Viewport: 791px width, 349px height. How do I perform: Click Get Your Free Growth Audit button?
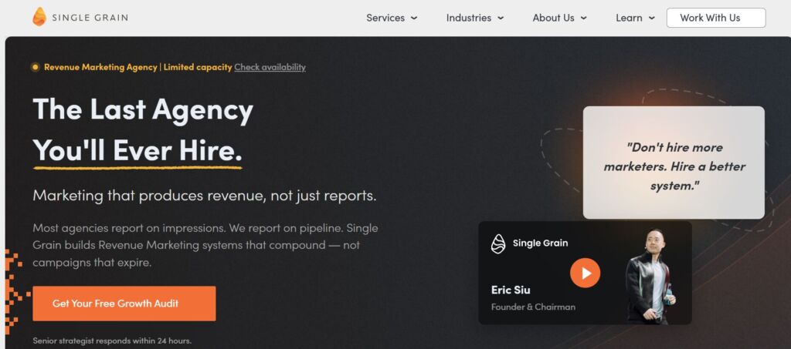124,304
